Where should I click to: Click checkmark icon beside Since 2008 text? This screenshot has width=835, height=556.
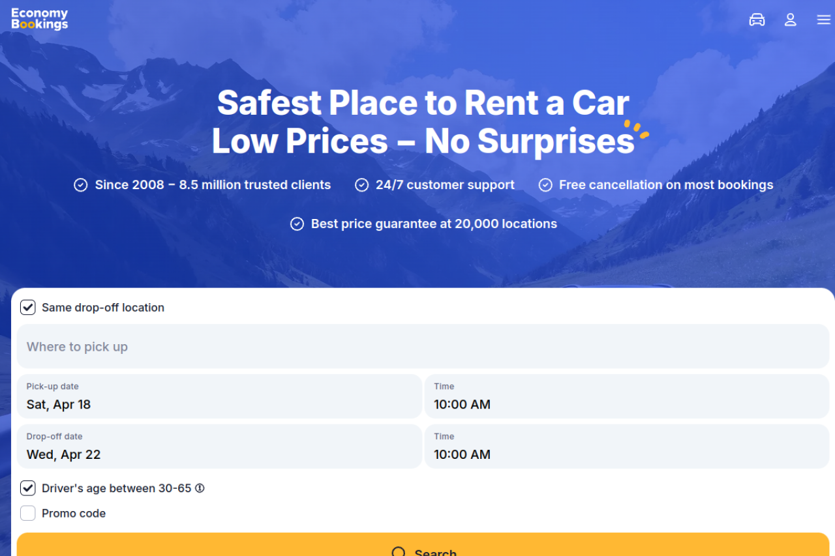[x=80, y=185]
